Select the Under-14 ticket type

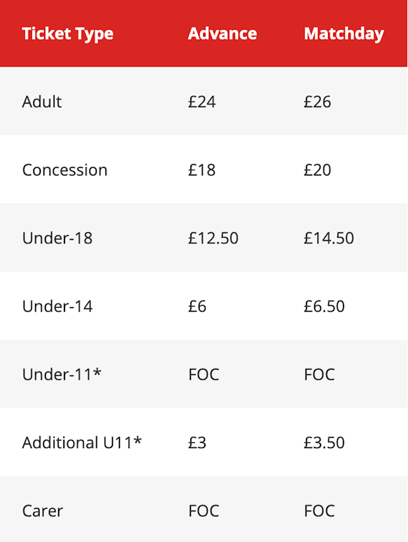(57, 306)
